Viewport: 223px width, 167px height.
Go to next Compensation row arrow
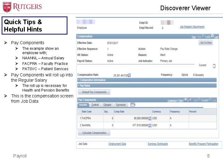coord(212,36)
